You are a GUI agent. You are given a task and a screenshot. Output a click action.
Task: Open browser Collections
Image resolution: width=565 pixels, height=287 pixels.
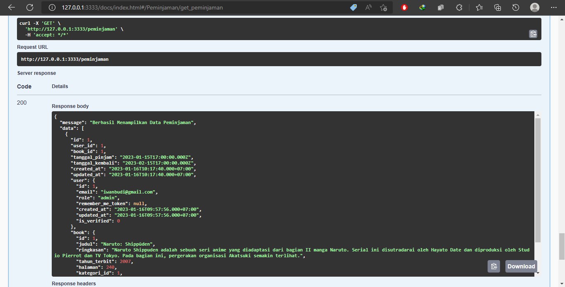[x=498, y=7]
